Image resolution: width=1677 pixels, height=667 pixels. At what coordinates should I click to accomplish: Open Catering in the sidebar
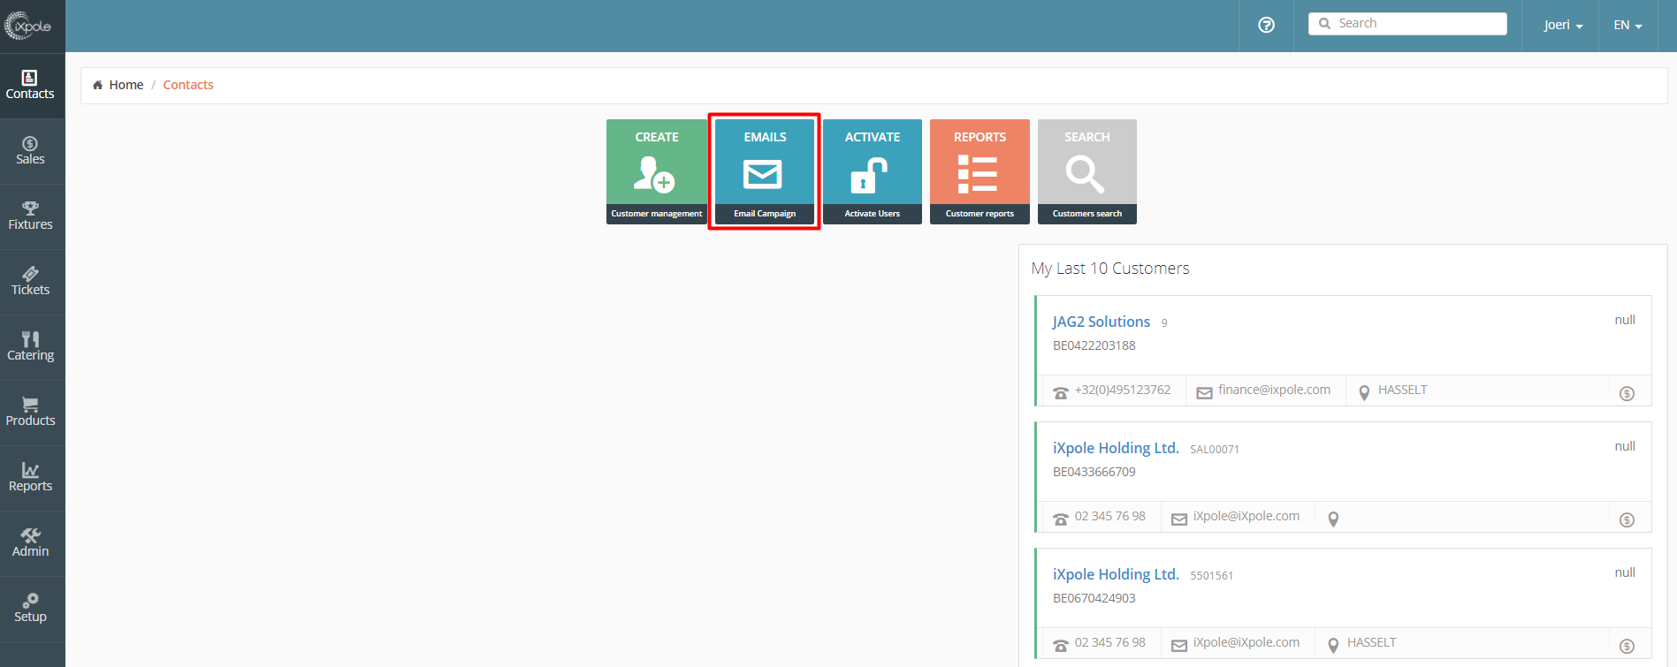click(x=32, y=347)
